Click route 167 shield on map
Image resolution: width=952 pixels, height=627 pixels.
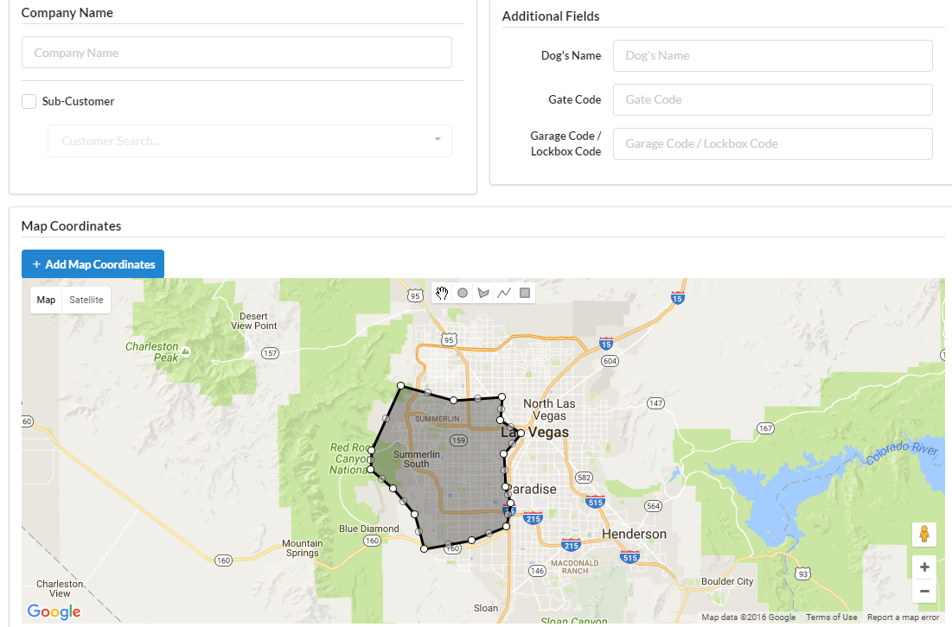pyautogui.click(x=765, y=428)
